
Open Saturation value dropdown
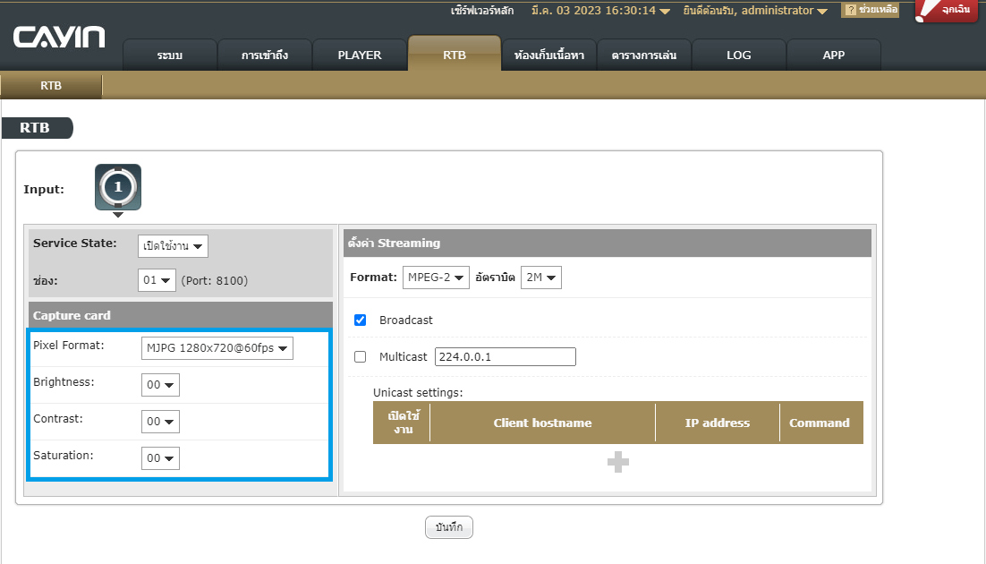click(x=160, y=458)
